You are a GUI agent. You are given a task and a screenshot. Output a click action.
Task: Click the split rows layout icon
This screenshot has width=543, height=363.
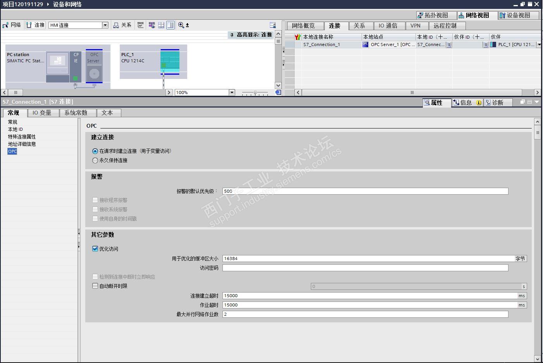(161, 25)
